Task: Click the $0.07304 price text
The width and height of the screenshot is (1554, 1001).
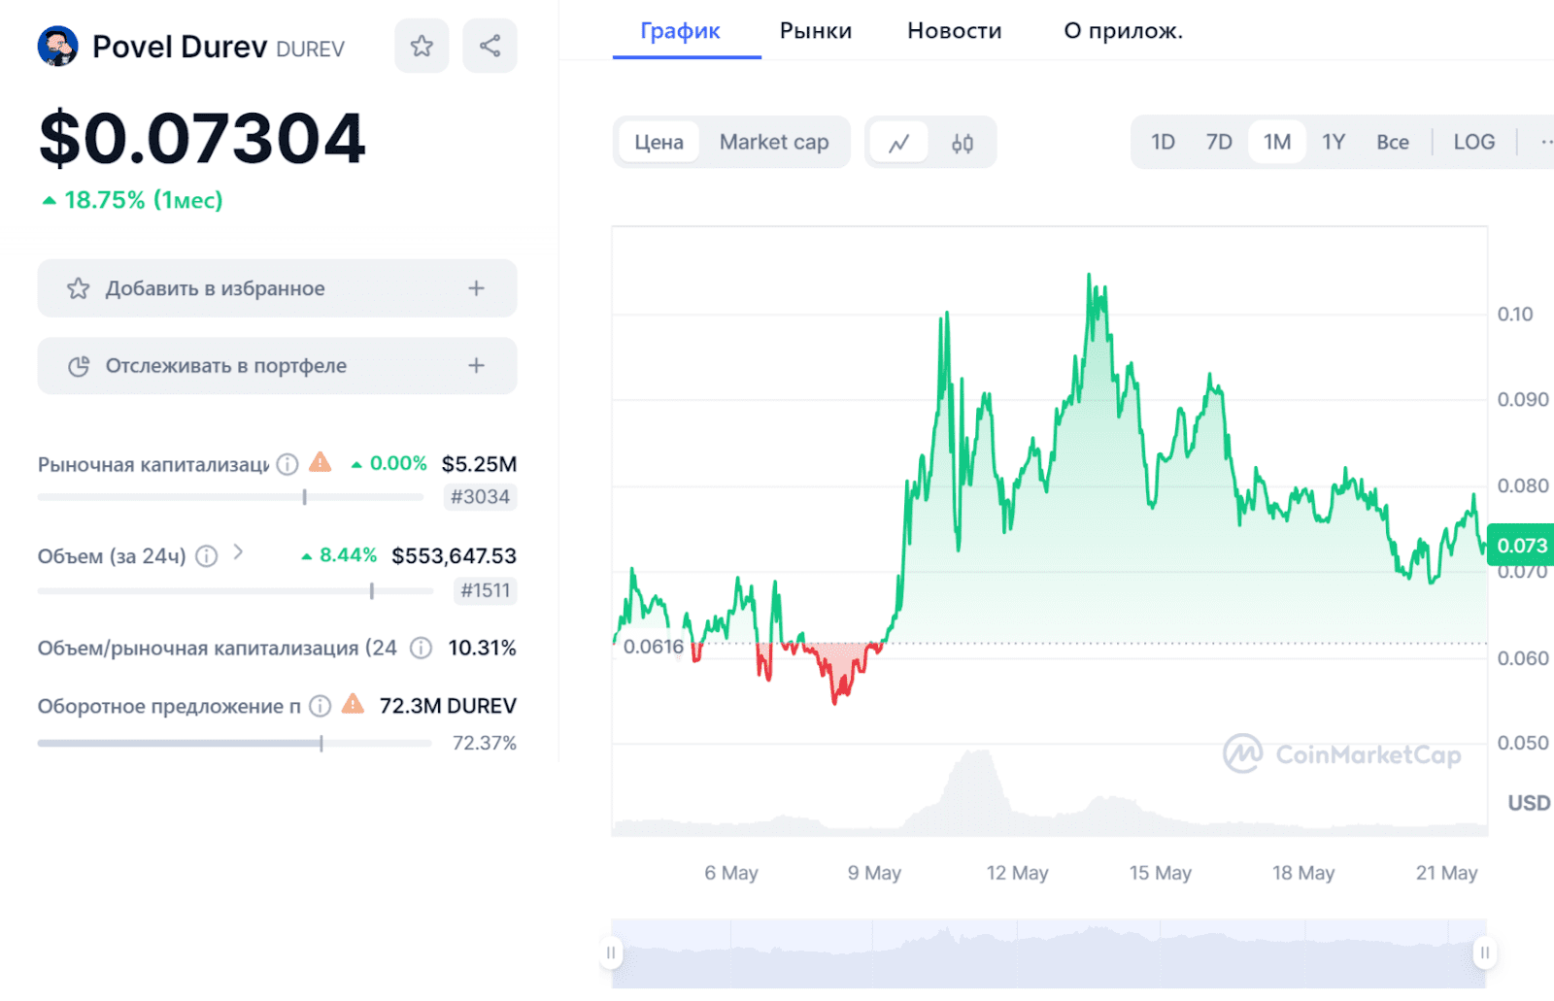Action: [x=202, y=139]
